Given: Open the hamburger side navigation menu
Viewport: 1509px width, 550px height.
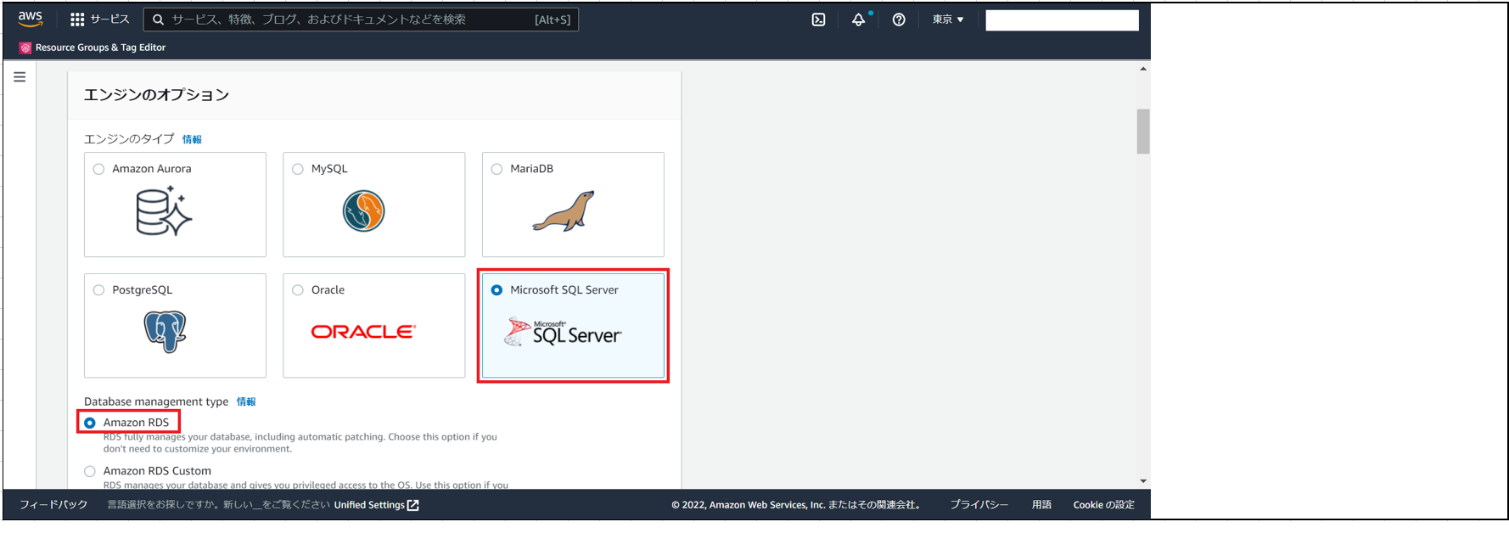Looking at the screenshot, I should coord(20,77).
